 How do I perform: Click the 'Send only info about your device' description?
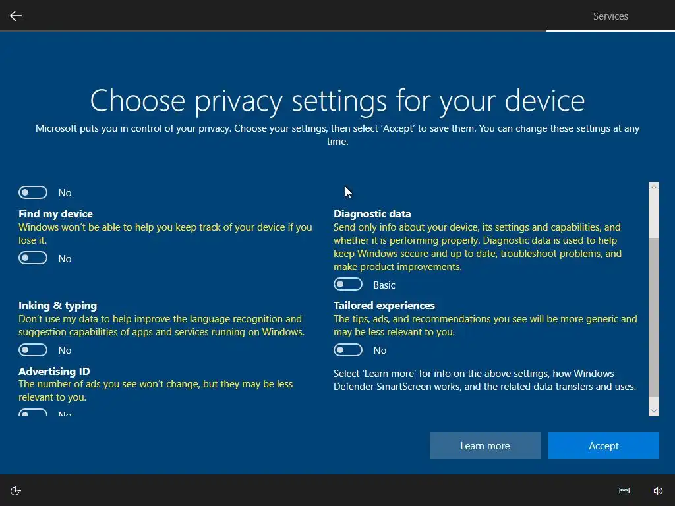[477, 247]
